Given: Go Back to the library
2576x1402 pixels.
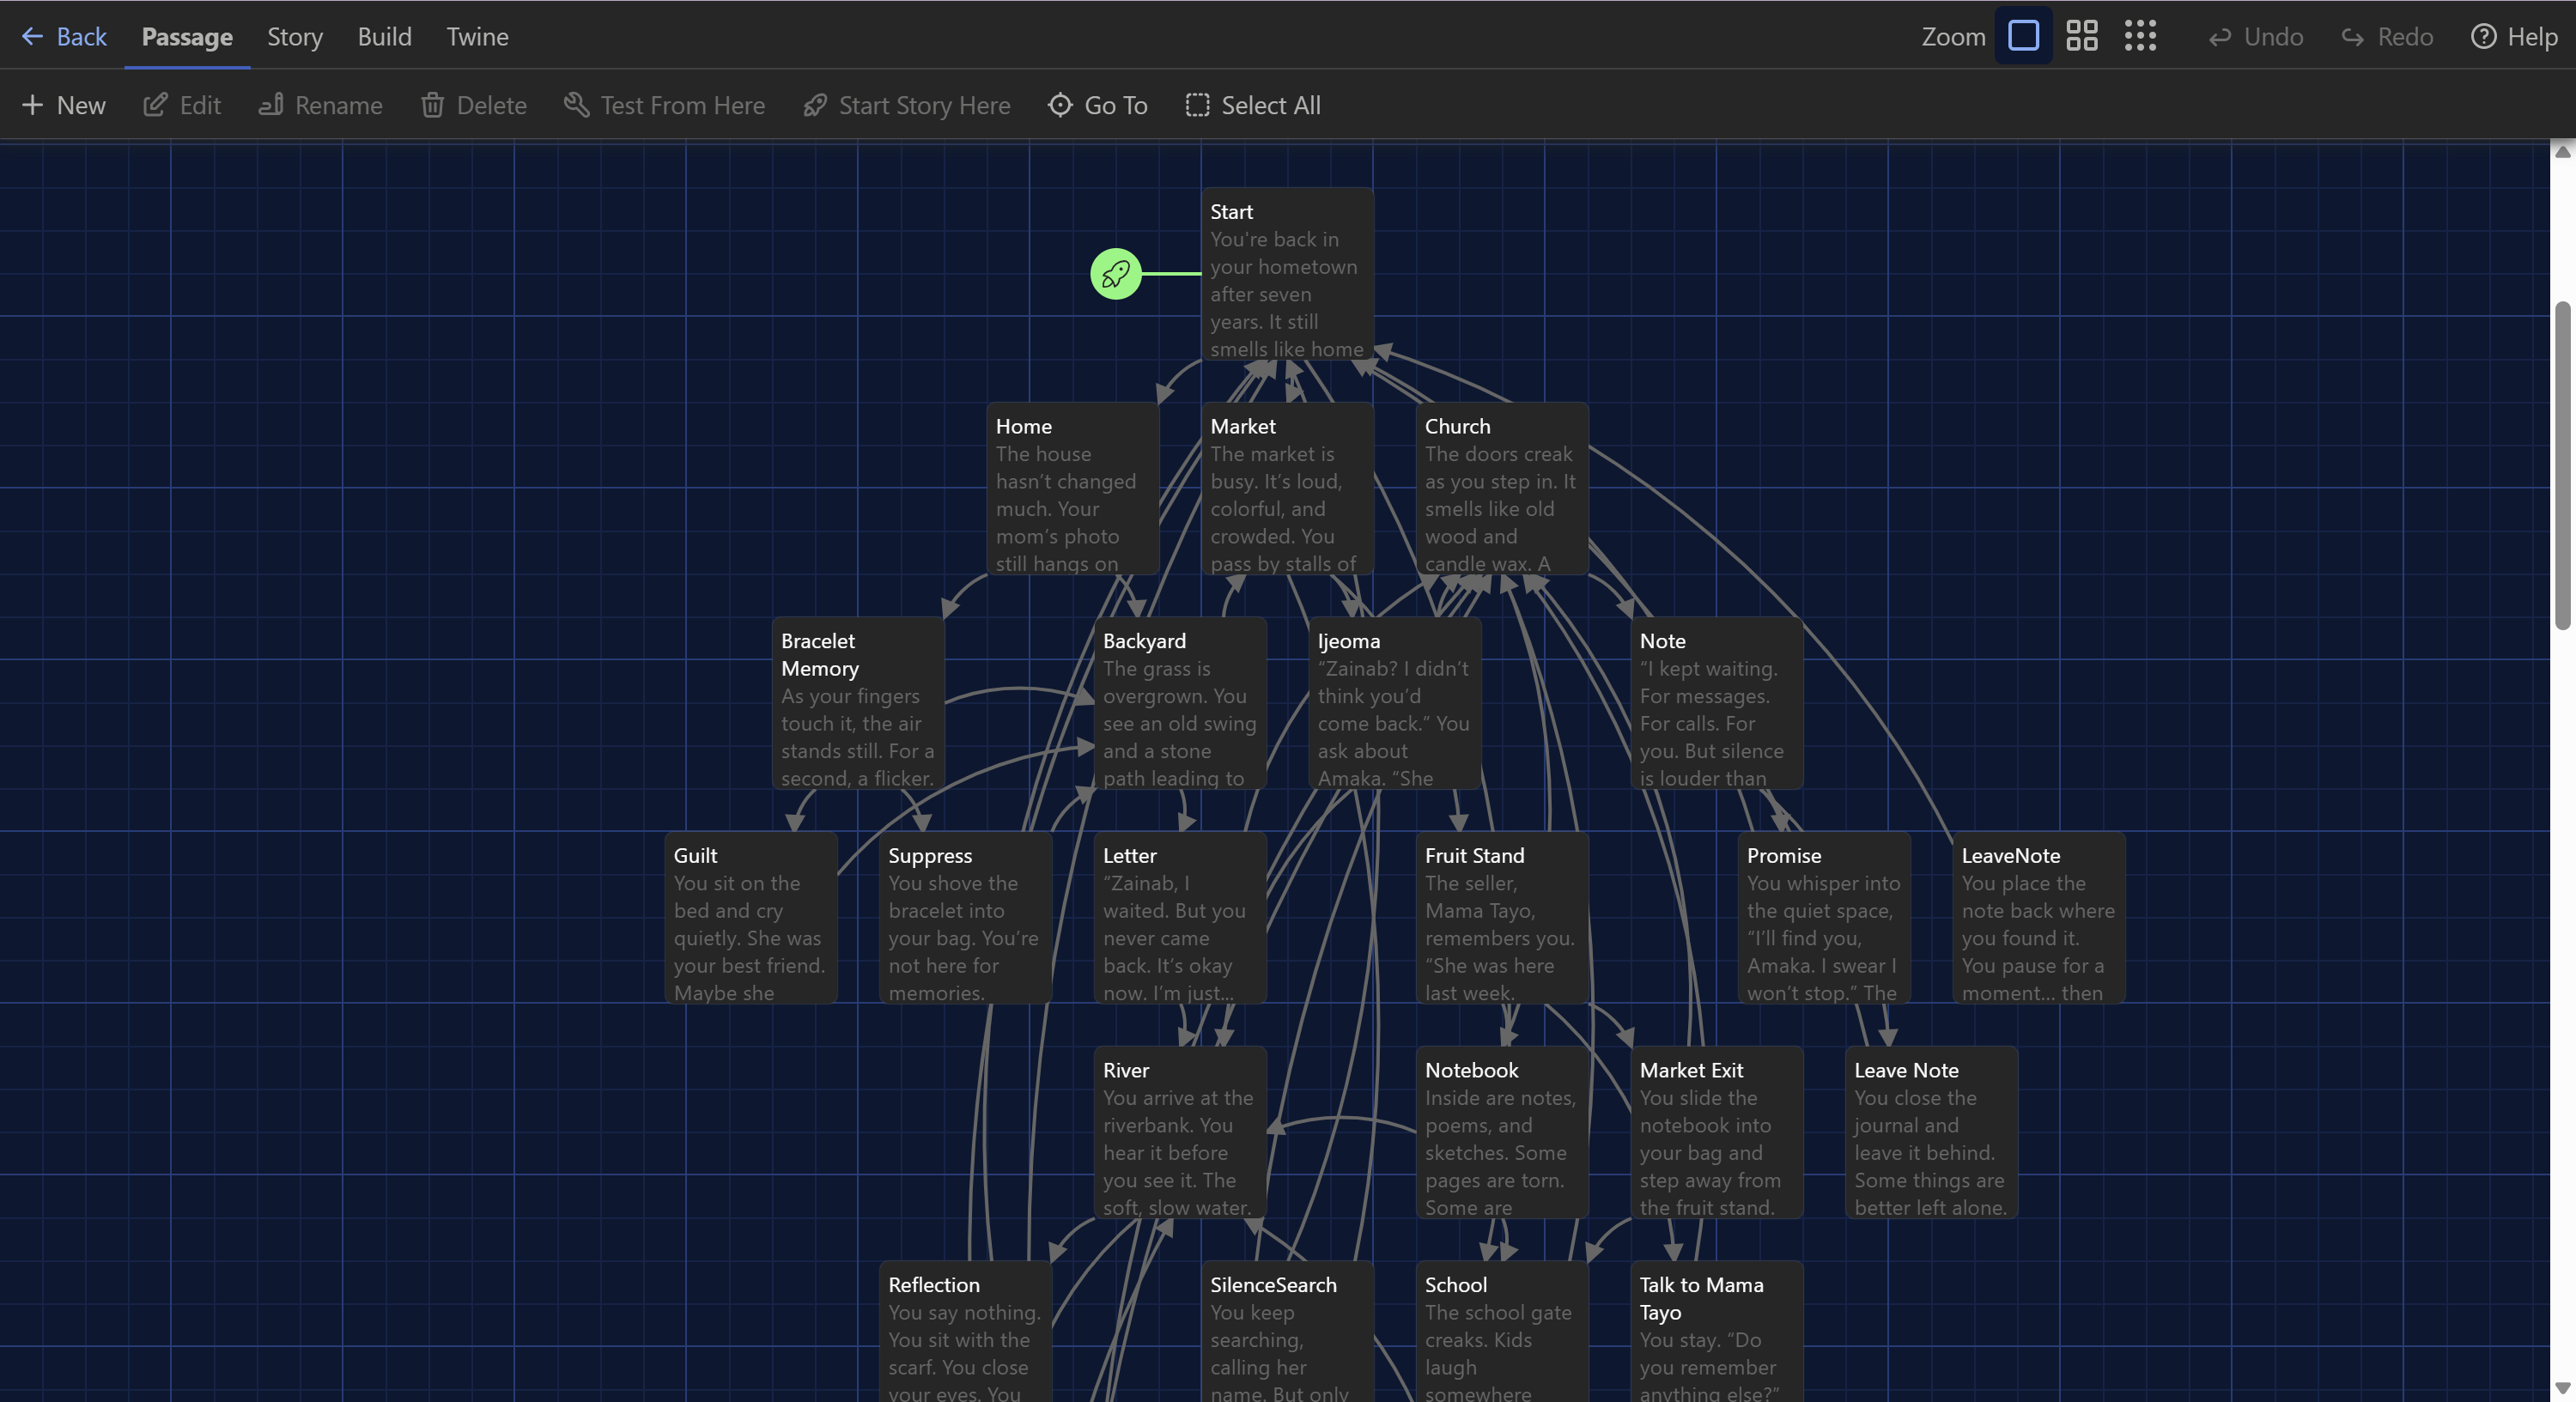Looking at the screenshot, I should [64, 37].
